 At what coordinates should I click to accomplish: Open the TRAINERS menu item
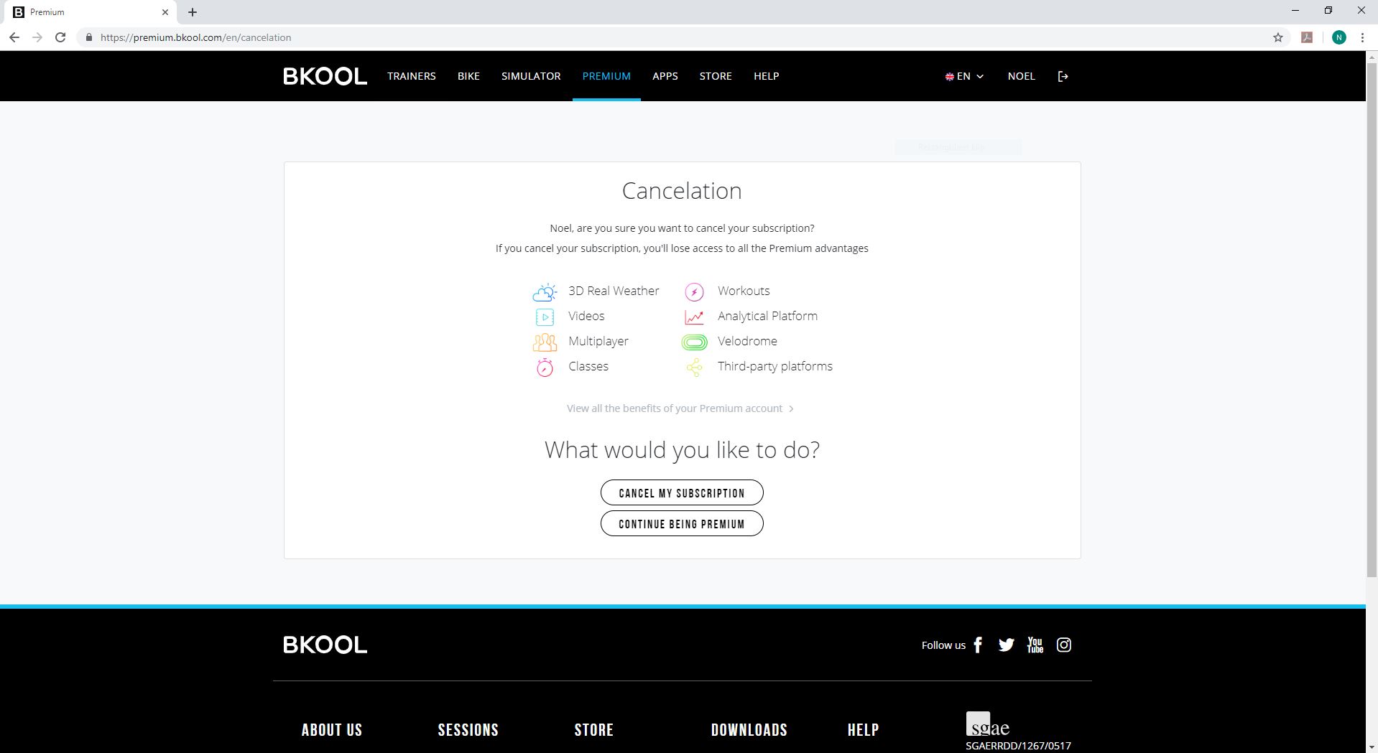coord(412,76)
